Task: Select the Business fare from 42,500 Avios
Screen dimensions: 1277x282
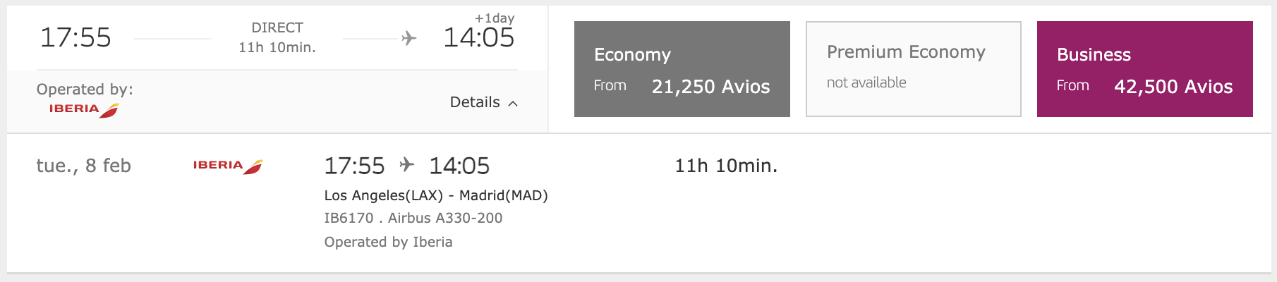Action: coord(1145,69)
